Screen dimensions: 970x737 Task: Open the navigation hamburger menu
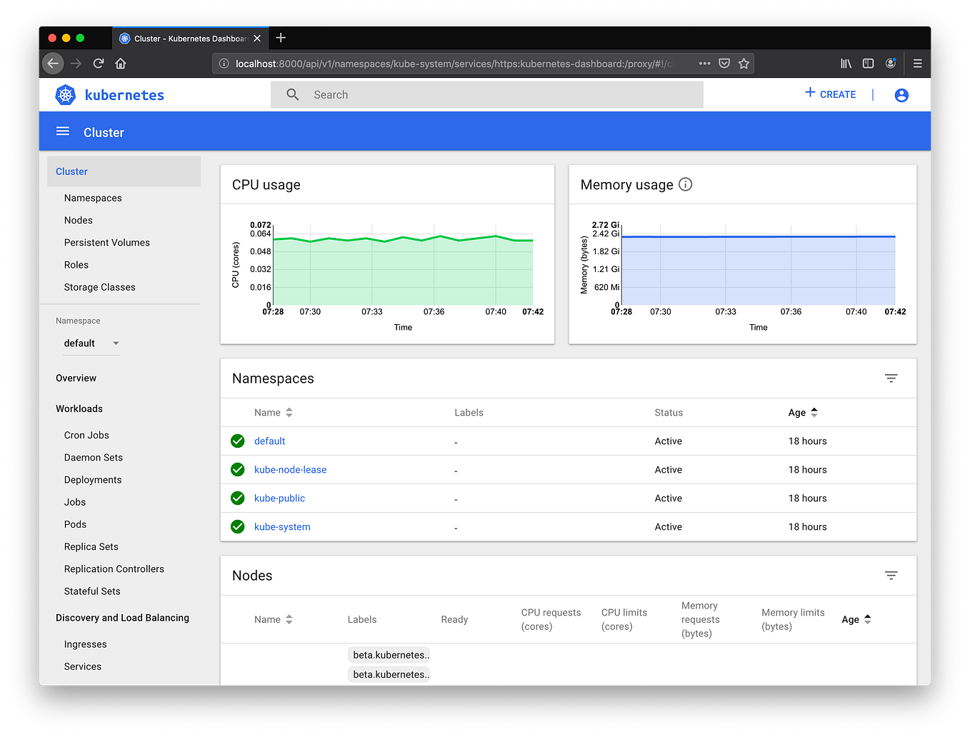63,131
